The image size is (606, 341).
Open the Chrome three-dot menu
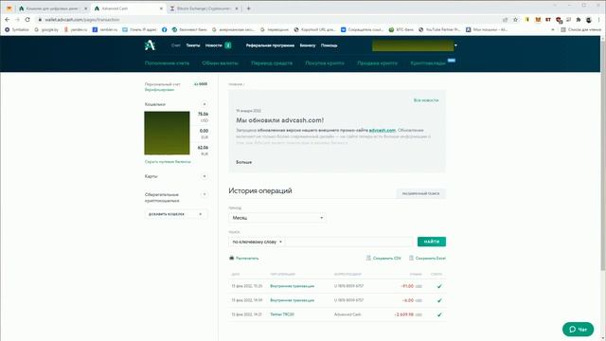599,19
